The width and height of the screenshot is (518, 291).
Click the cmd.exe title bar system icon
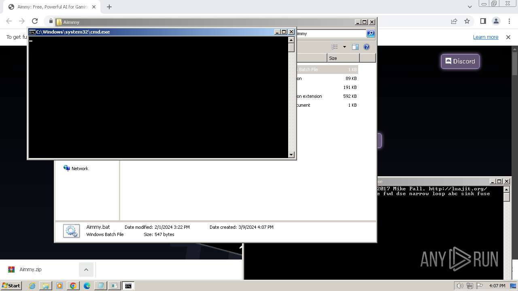pyautogui.click(x=32, y=32)
